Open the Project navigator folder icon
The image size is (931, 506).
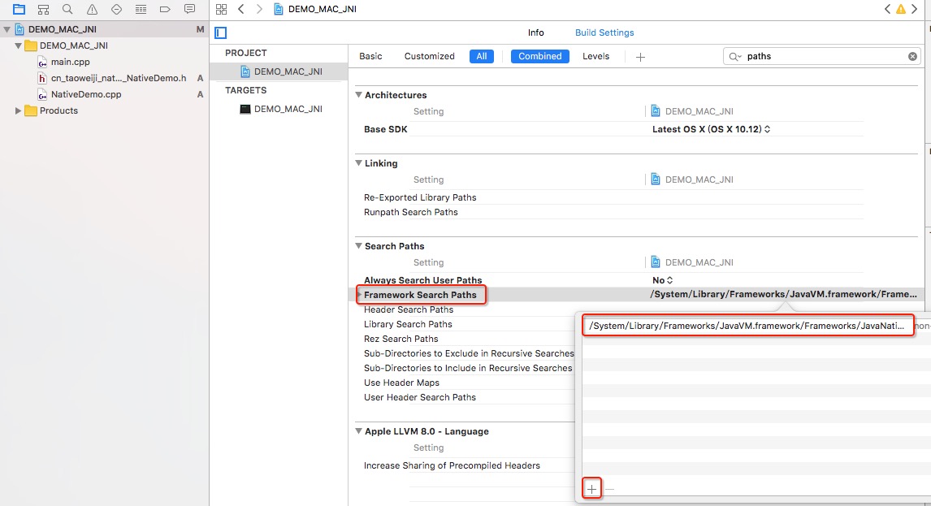click(x=19, y=10)
